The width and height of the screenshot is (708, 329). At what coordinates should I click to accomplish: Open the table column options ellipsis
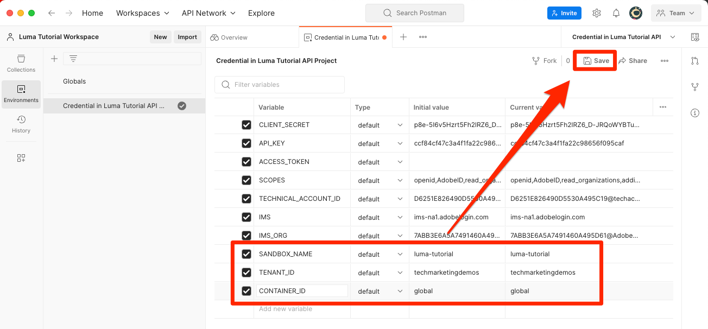pos(663,107)
